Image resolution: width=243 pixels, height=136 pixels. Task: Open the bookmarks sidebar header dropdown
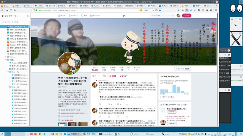click(11, 16)
